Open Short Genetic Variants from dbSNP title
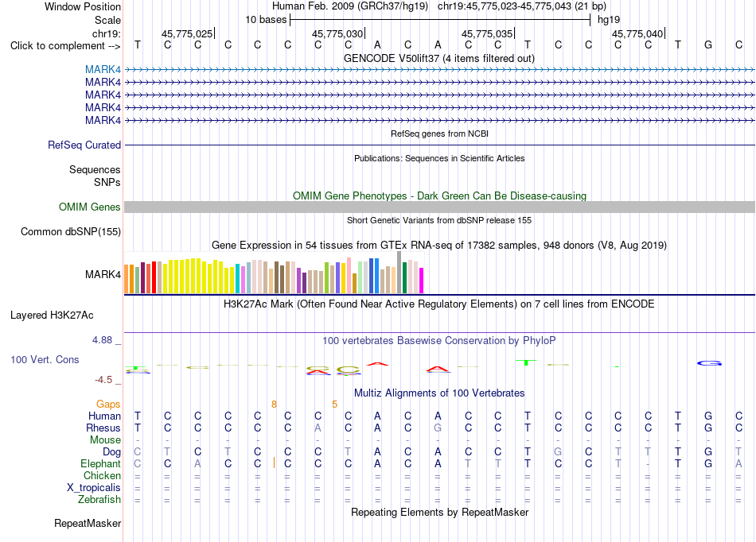This screenshot has width=756, height=542. coord(439,220)
